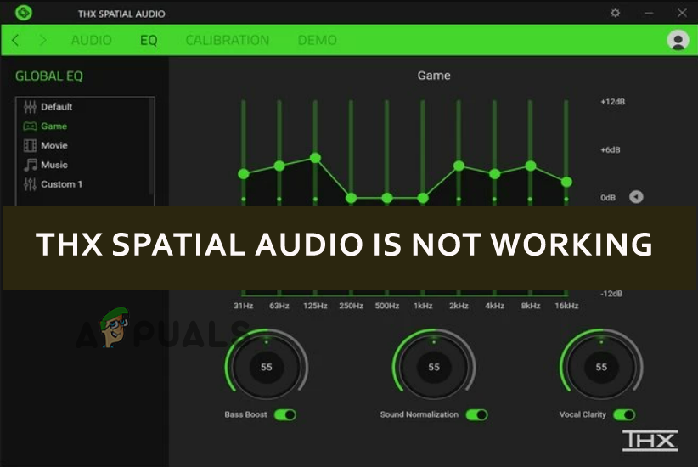Image resolution: width=698 pixels, height=467 pixels.
Task: Click the 31Hz frequency label
Action: 244,306
